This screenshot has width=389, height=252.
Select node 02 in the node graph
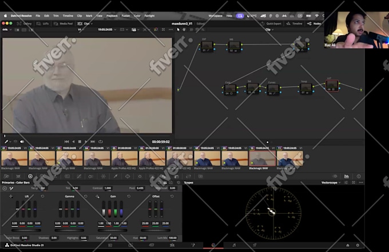point(234,46)
